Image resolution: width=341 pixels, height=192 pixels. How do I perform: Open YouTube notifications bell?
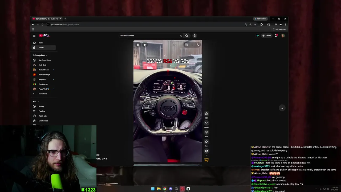(x=276, y=35)
